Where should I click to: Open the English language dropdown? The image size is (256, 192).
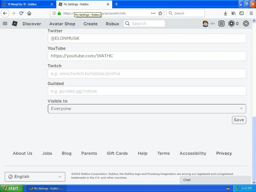pos(35,177)
